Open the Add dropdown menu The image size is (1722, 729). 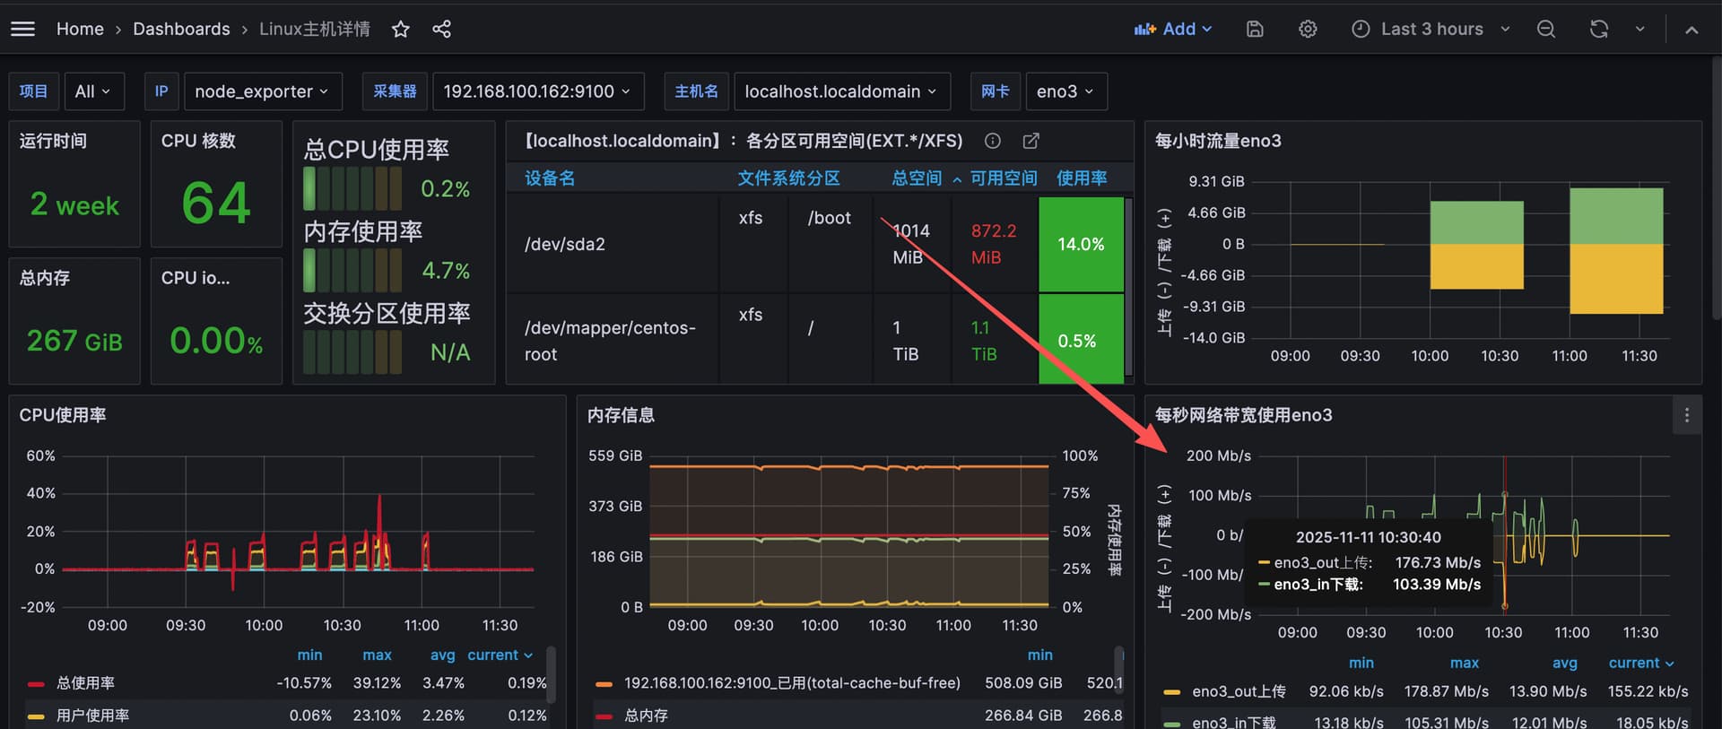1173,30
